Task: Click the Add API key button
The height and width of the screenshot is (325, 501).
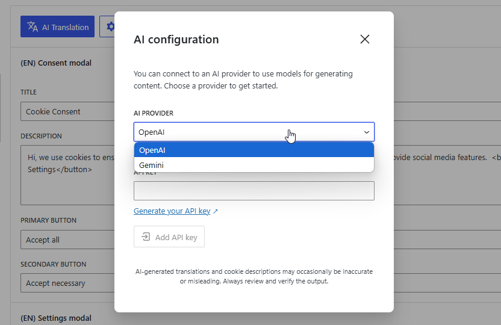Action: (169, 237)
